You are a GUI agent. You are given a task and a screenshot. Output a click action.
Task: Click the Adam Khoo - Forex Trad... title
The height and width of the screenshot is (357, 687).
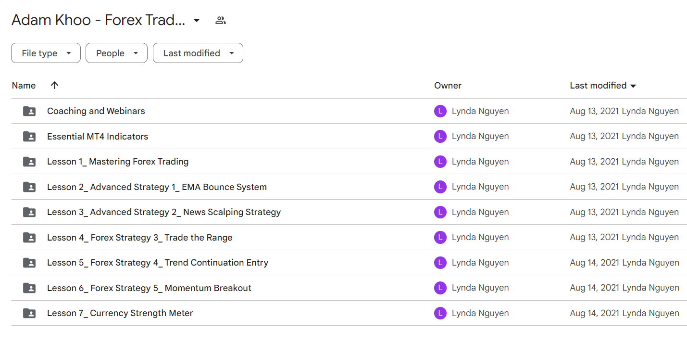click(x=98, y=20)
